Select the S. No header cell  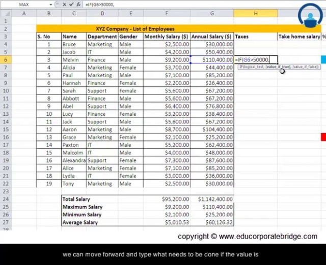49,37
